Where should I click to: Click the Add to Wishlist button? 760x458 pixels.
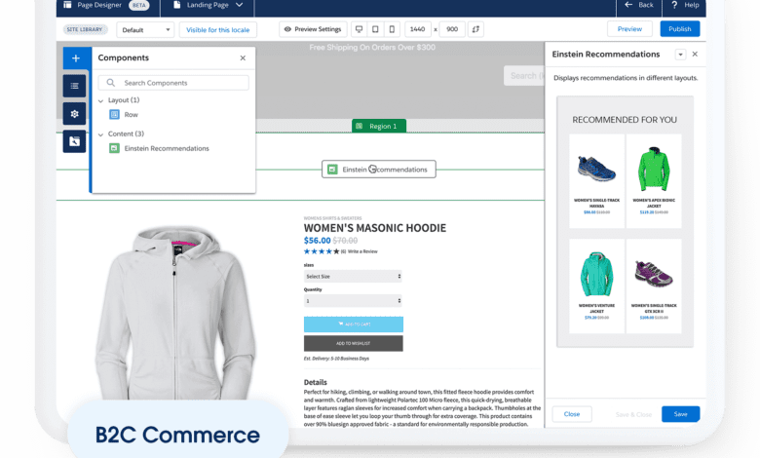pyautogui.click(x=354, y=343)
